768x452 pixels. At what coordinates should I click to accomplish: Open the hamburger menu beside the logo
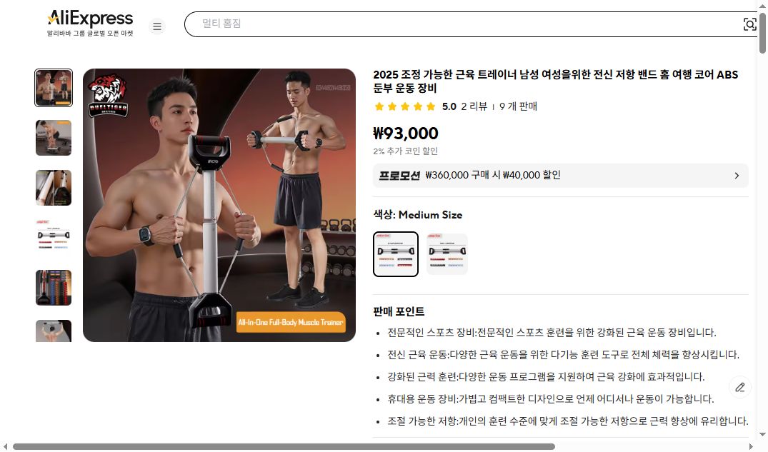click(157, 26)
